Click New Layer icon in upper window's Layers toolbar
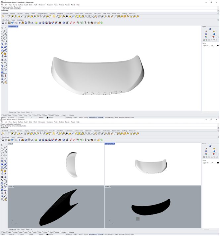Viewport: 220px width, 237px height. (x=204, y=40)
